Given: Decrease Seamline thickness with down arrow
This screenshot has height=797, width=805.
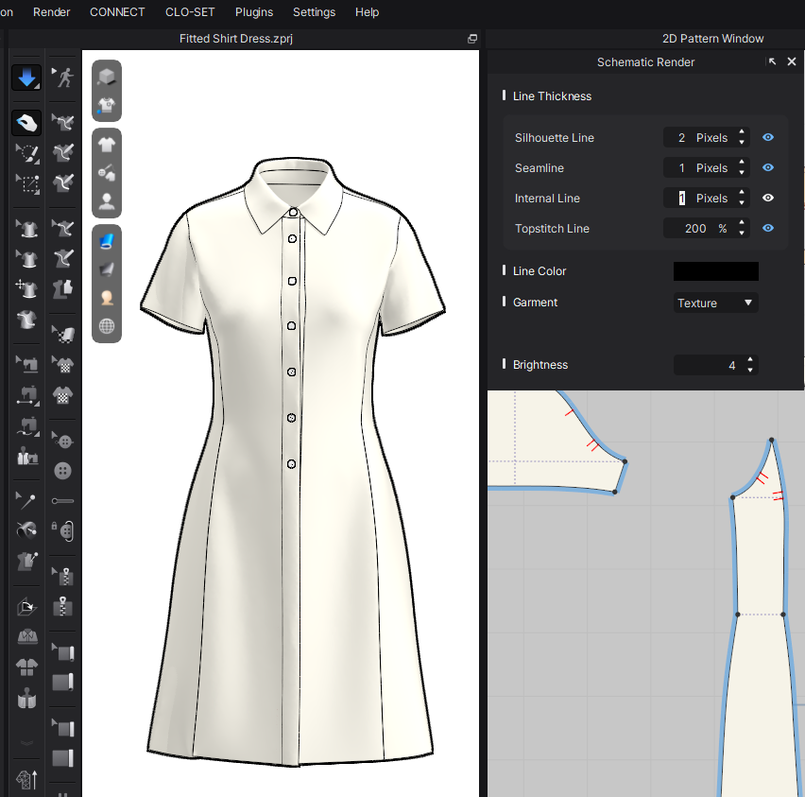Looking at the screenshot, I should [x=742, y=173].
